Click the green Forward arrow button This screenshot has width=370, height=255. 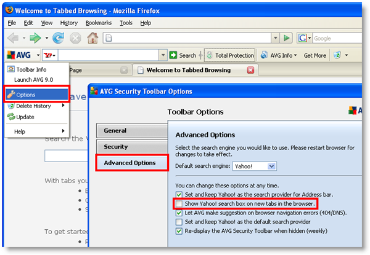pyautogui.click(x=35, y=38)
